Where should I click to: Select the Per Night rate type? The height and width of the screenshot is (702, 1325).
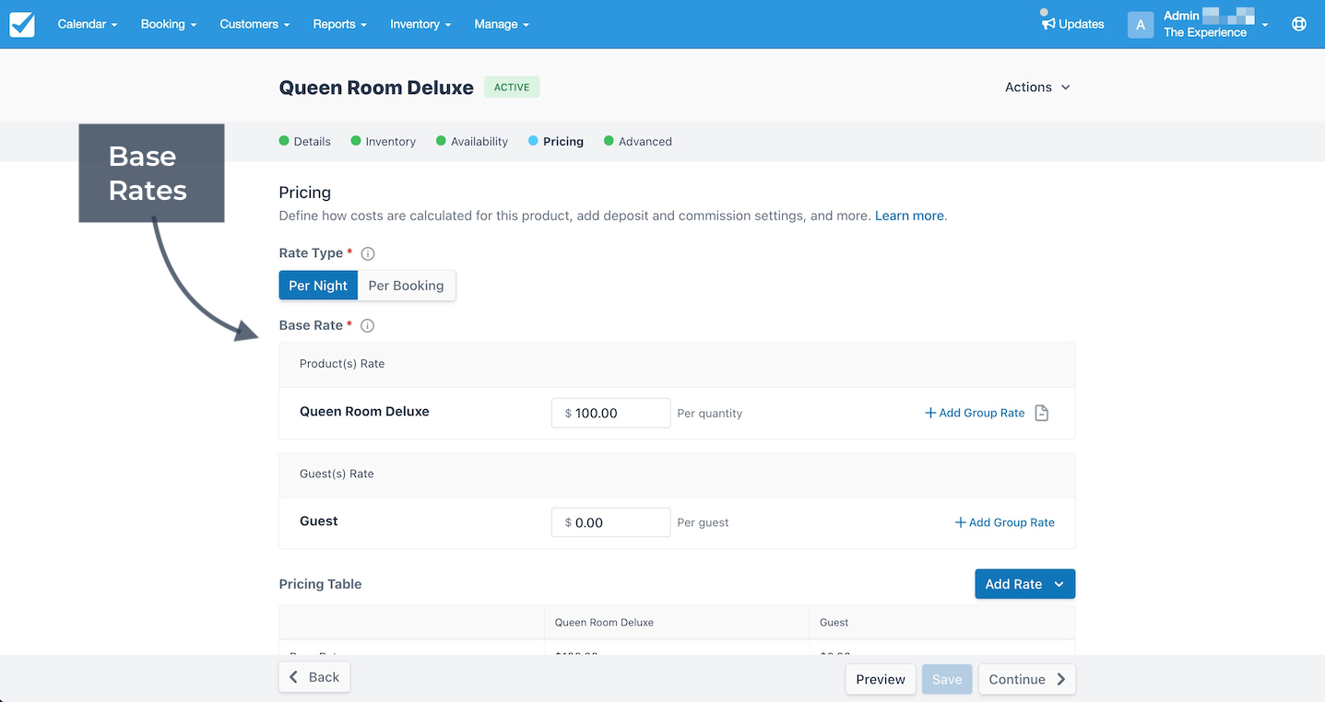[318, 286]
